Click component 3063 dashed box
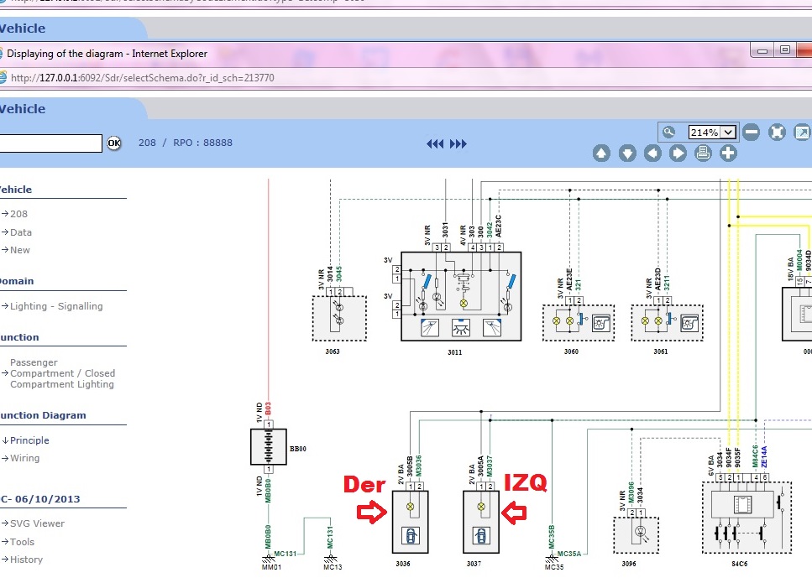The image size is (812, 583). tap(339, 318)
